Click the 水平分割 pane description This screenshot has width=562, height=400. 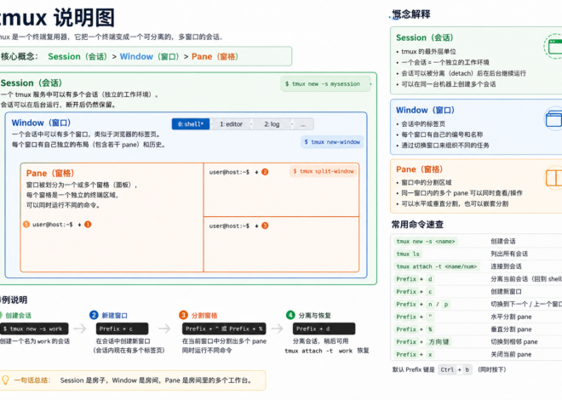511,317
